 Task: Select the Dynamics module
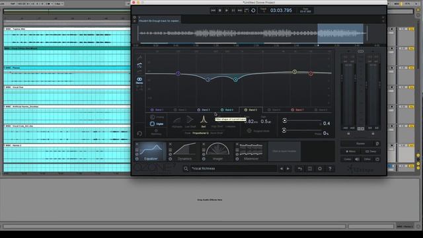click(x=184, y=151)
